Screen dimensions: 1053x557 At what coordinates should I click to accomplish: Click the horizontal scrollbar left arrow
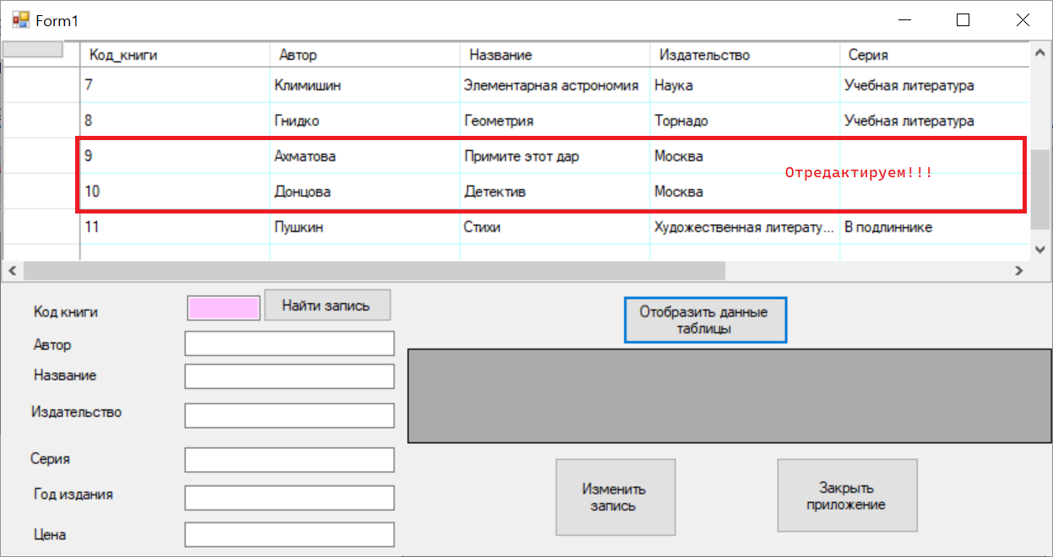(13, 271)
